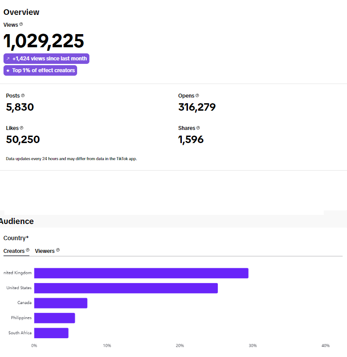The width and height of the screenshot is (347, 357).
Task: Click the Top 1% of effect creators badge
Action: [x=40, y=70]
